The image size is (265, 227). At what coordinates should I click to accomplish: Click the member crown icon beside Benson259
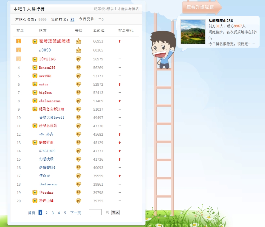[35, 68]
